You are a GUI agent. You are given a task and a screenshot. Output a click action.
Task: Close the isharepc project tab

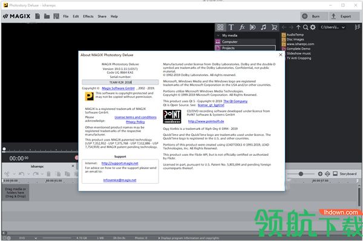73,166
